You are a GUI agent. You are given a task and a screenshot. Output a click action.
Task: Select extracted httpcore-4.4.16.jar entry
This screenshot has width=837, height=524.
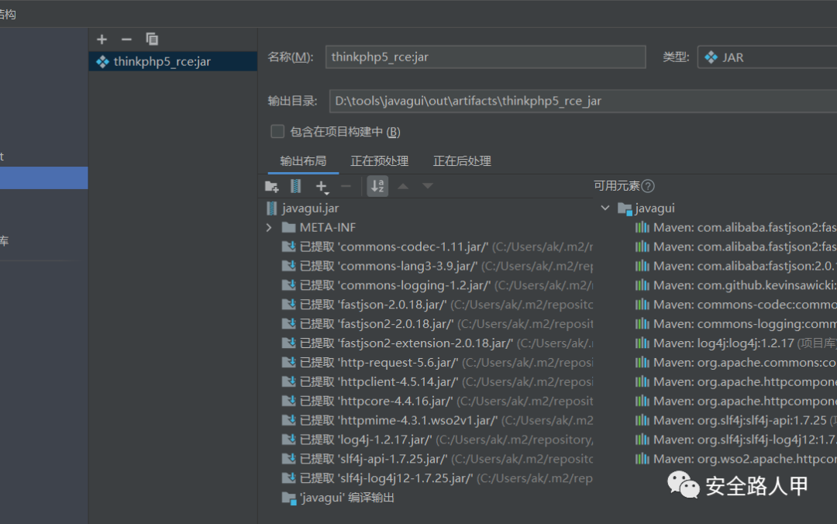[436, 402]
